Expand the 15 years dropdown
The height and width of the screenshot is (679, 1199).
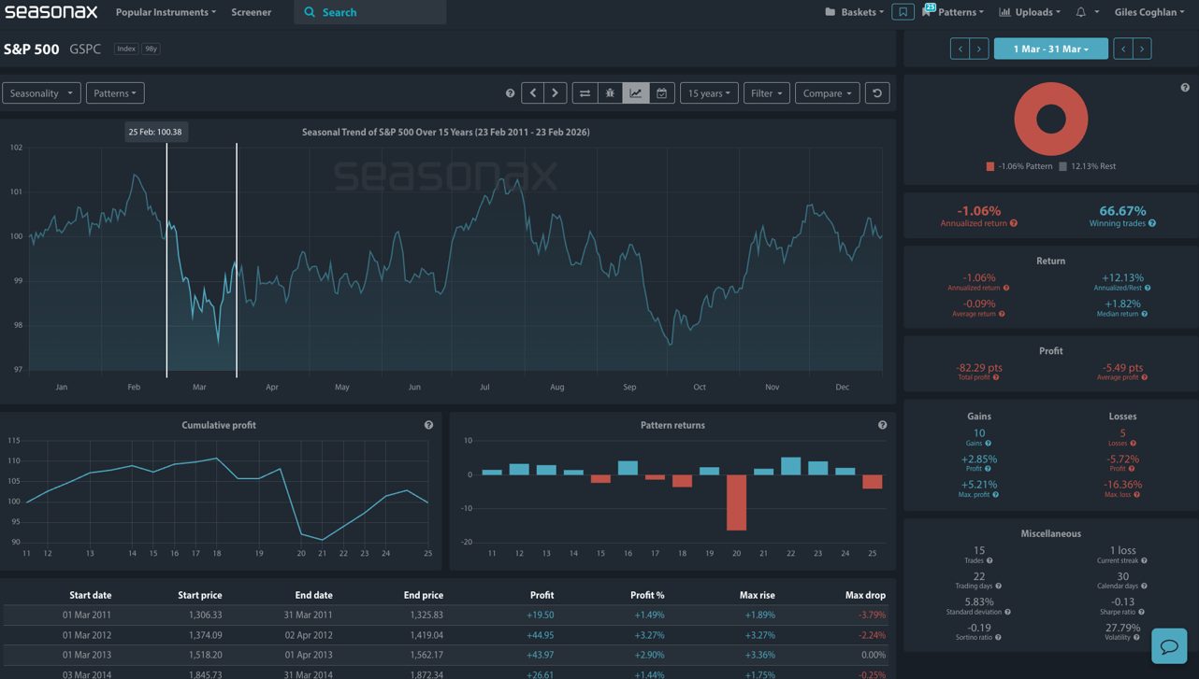click(x=708, y=93)
